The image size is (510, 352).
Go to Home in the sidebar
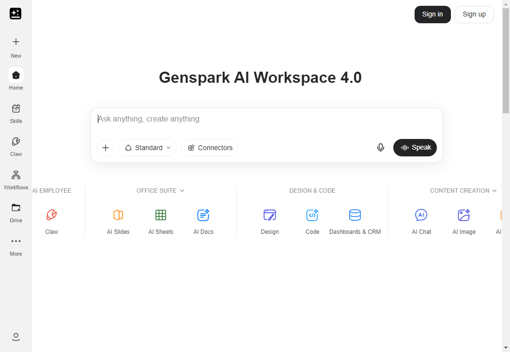point(15,79)
